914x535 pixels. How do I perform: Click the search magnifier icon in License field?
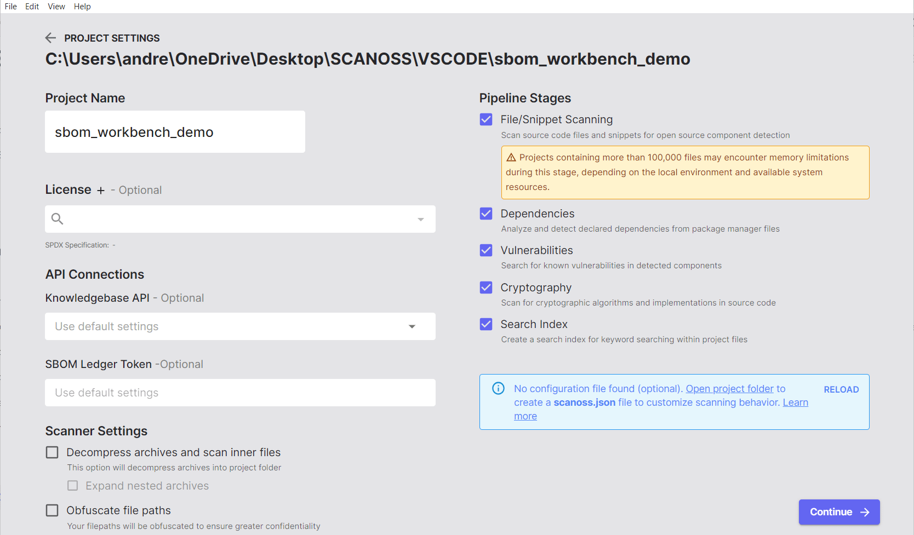click(57, 219)
